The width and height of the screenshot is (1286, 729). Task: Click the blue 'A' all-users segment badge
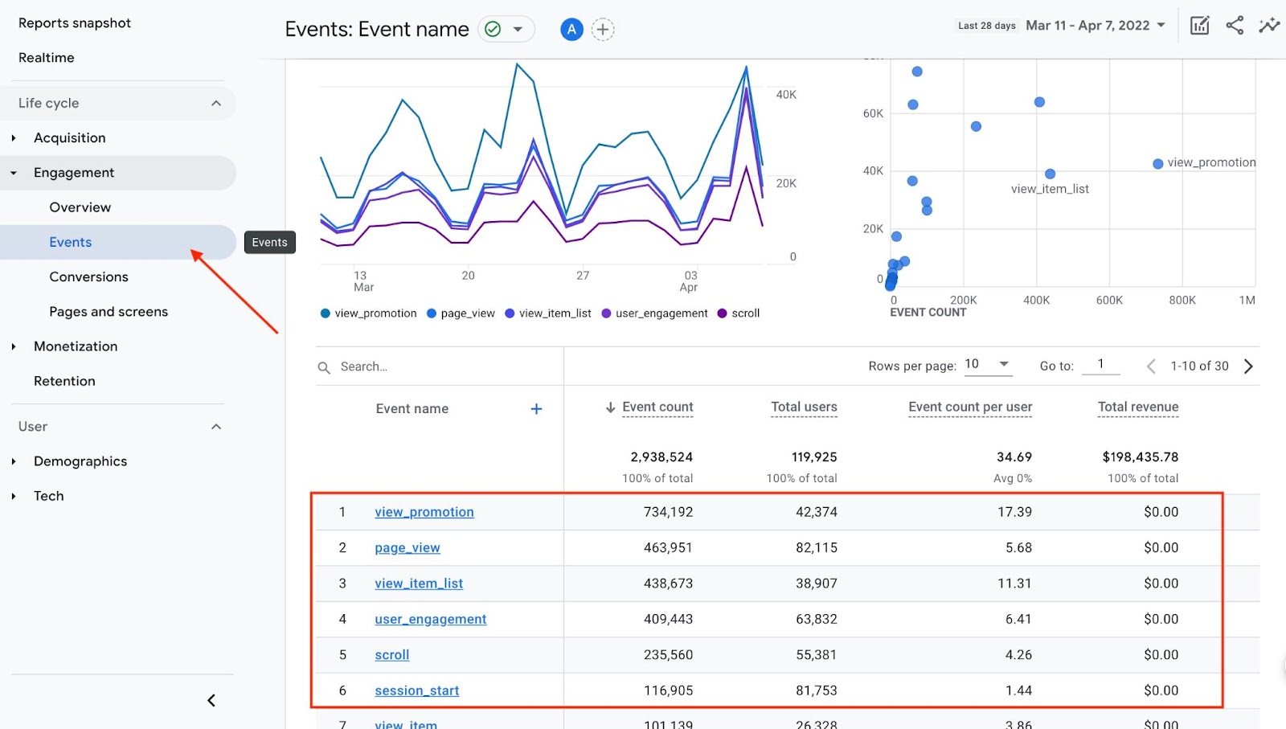pos(571,30)
